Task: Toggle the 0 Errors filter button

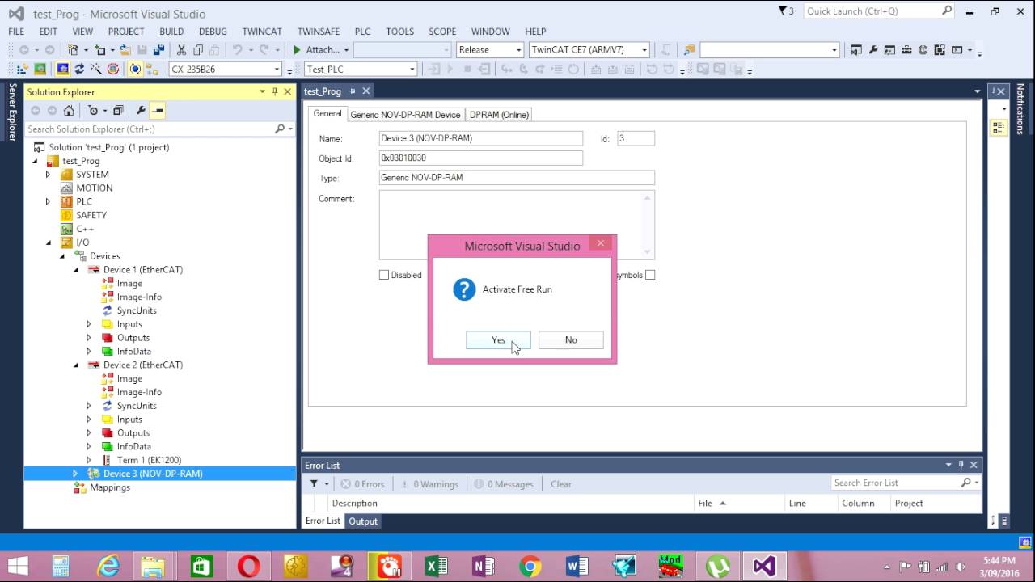Action: click(x=361, y=483)
